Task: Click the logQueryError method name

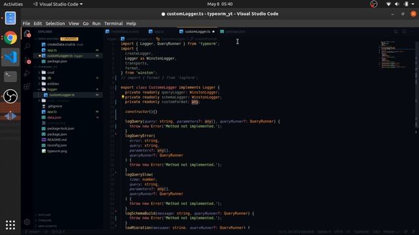Action: point(139,136)
